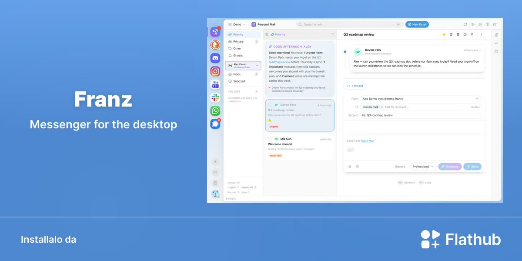The image size is (522, 261).
Task: Click the bell reminder icon
Action: (472, 34)
